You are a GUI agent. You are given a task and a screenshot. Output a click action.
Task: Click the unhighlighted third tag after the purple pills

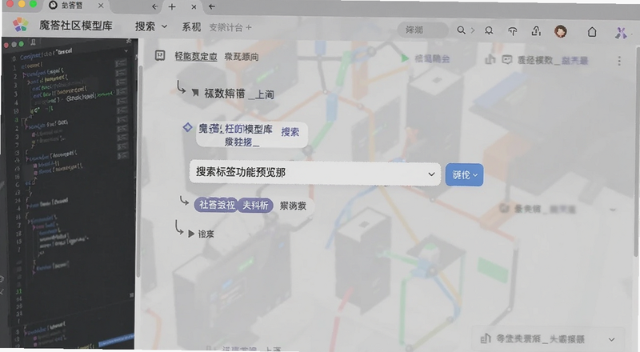click(x=293, y=206)
